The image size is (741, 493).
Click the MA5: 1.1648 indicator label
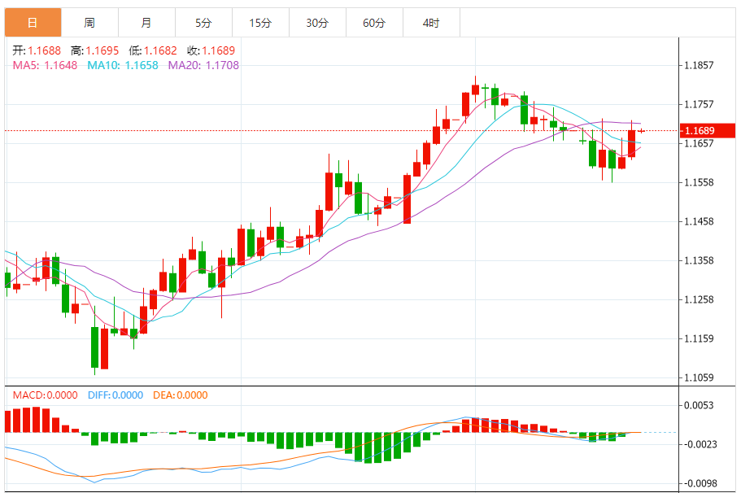(45, 65)
